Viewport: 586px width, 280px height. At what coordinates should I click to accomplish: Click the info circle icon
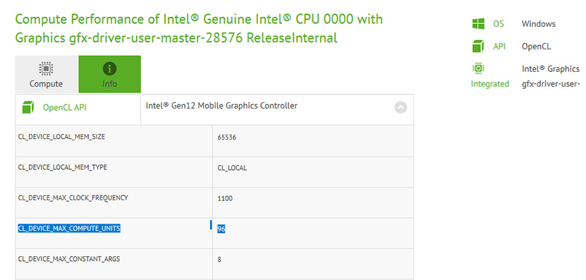(109, 69)
